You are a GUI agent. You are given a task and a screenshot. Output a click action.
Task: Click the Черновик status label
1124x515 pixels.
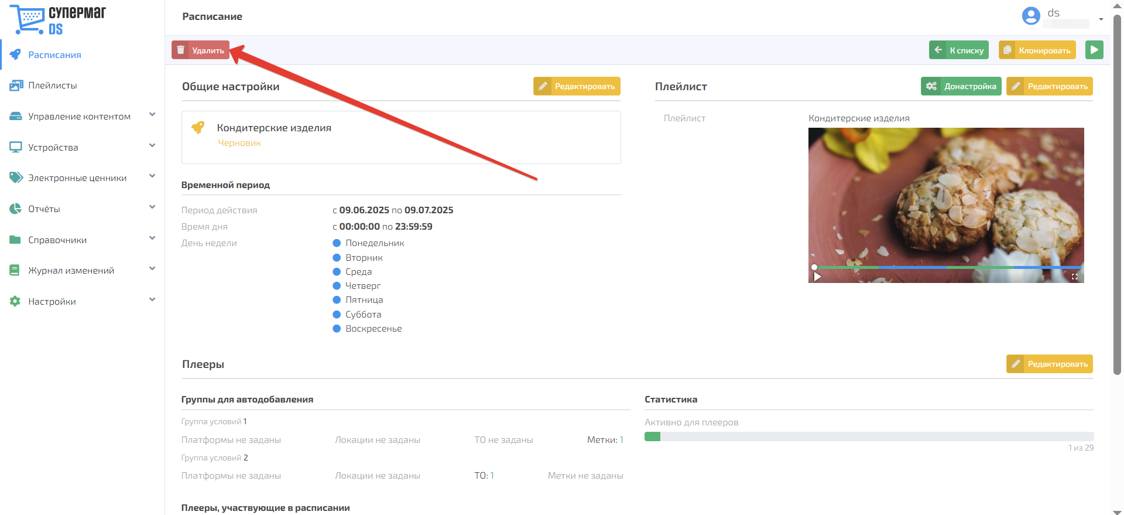click(x=239, y=143)
